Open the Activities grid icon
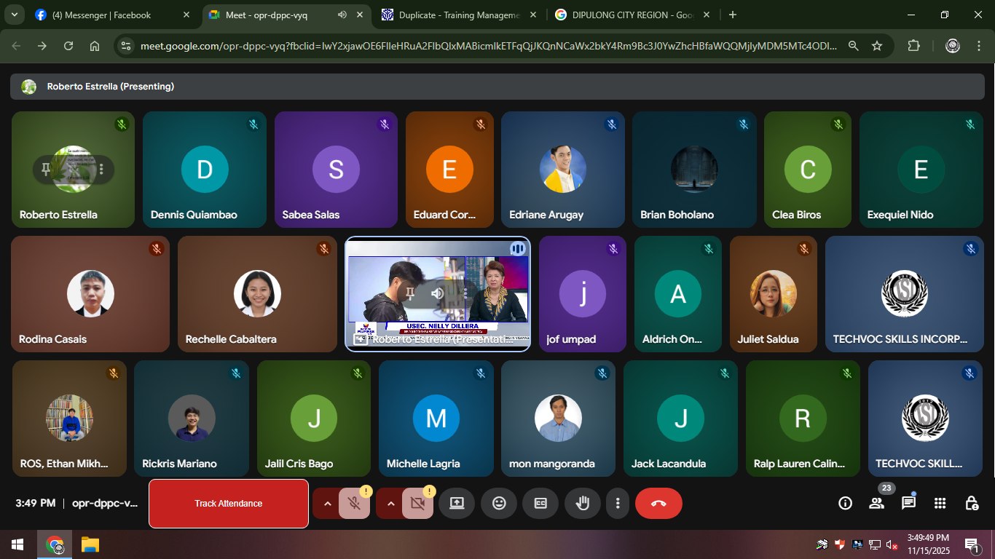Image resolution: width=995 pixels, height=559 pixels. (940, 503)
